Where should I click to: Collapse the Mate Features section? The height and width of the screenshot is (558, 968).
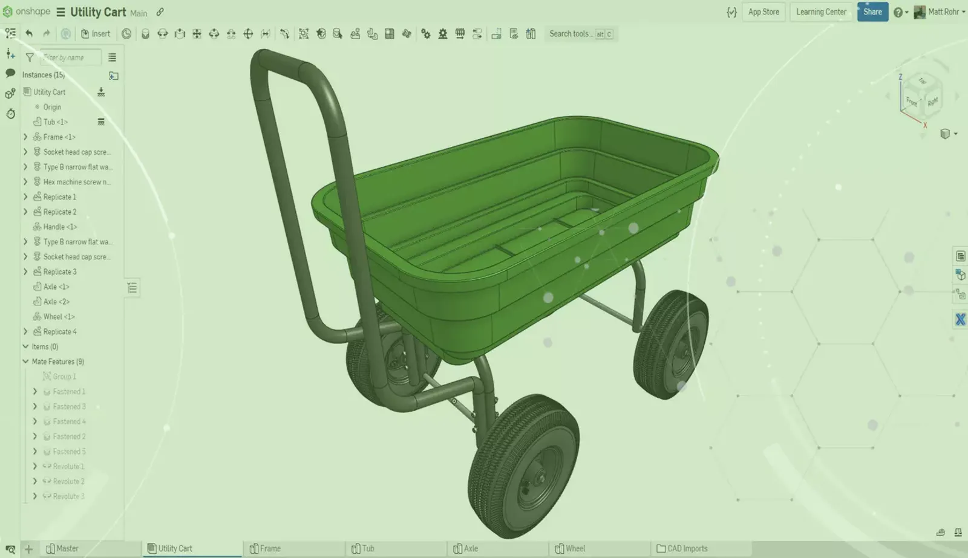25,361
